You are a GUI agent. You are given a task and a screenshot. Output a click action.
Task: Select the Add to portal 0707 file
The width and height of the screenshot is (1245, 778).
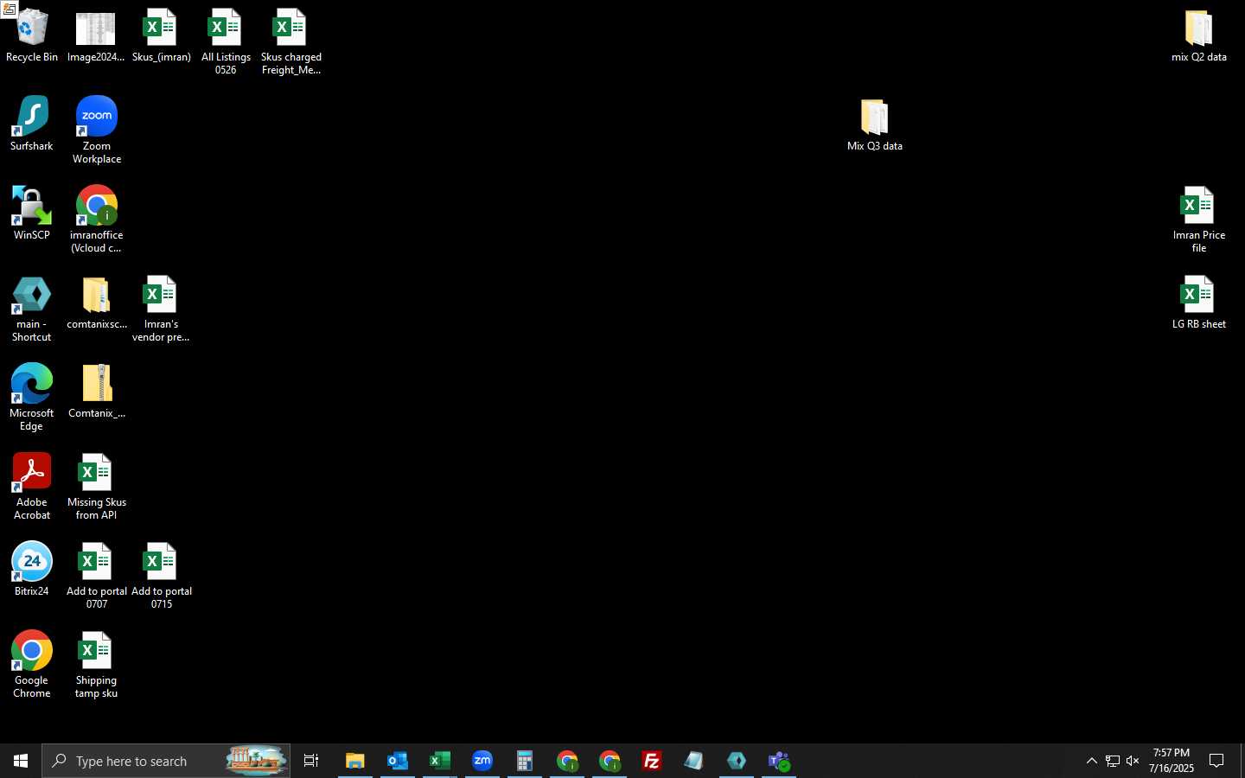(97, 576)
